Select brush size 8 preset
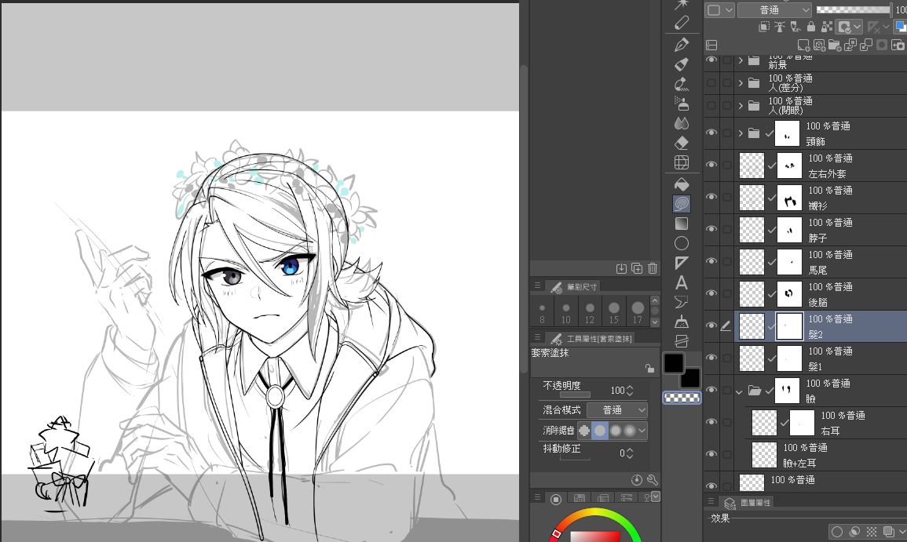The image size is (907, 542). coord(542,313)
